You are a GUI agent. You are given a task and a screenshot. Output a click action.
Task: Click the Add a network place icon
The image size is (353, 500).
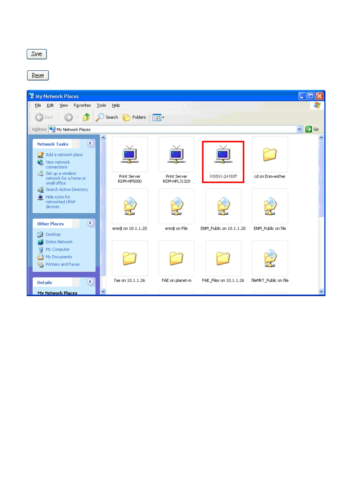[40, 155]
